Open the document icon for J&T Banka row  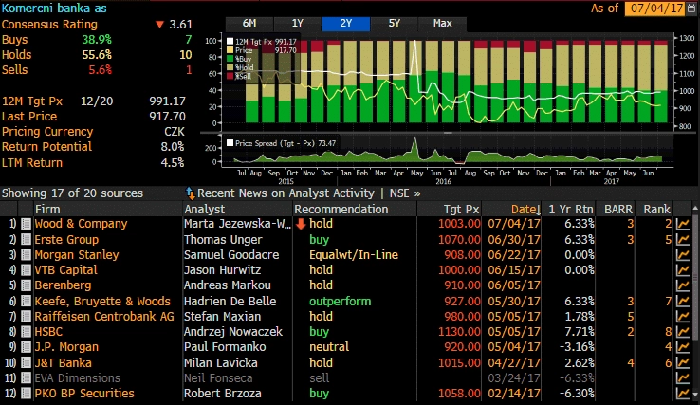click(x=26, y=362)
